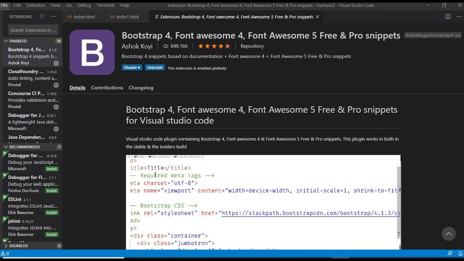Click the bootstrapcdn stylesheet URL in preview

[x=311, y=213]
